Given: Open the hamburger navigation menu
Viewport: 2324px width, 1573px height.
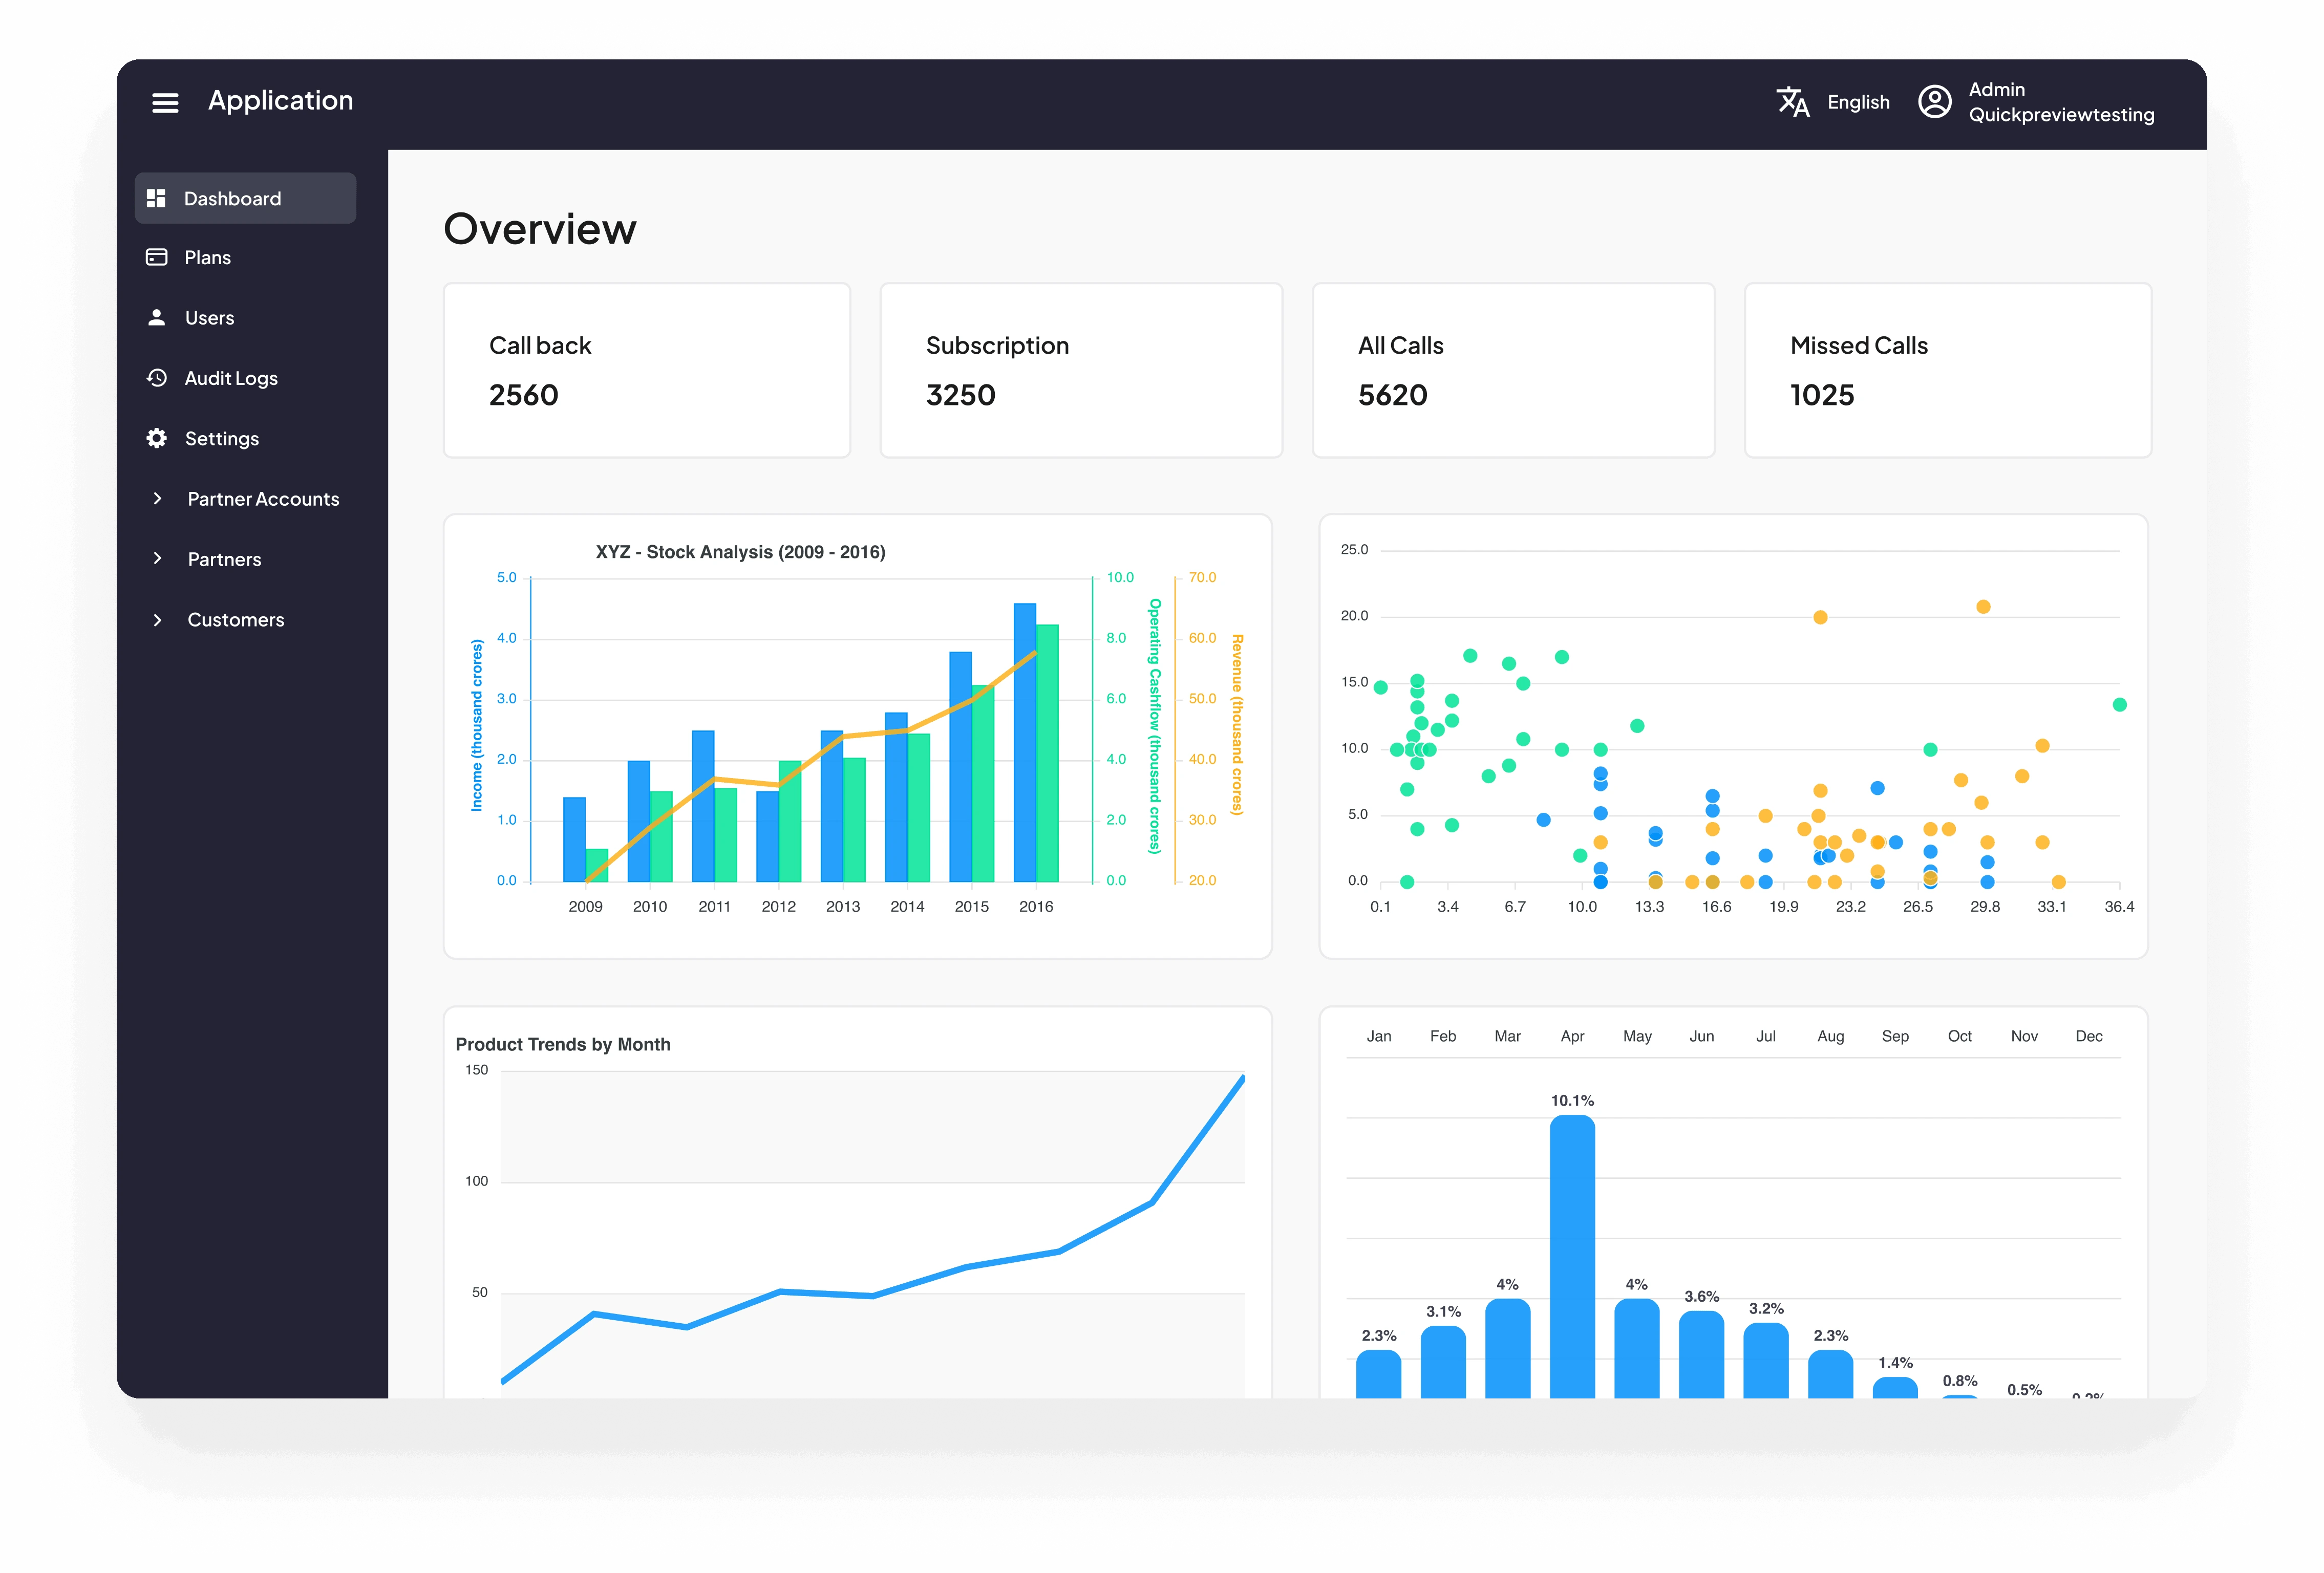Looking at the screenshot, I should point(164,101).
